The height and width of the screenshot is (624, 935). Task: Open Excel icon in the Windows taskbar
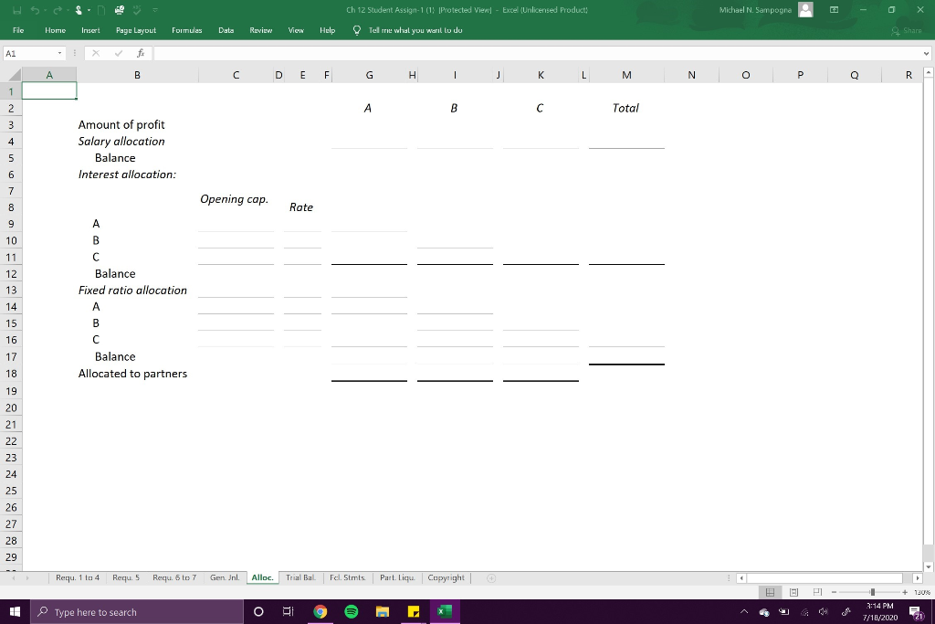click(445, 612)
